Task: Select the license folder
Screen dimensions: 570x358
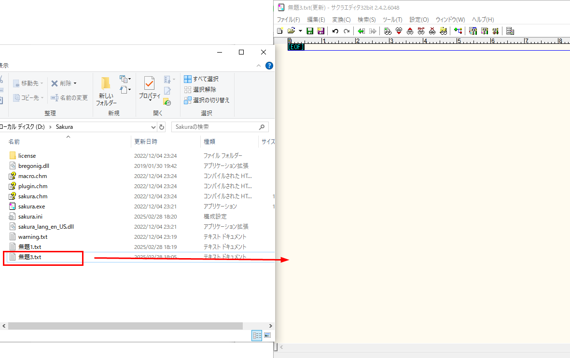Action: pos(27,155)
